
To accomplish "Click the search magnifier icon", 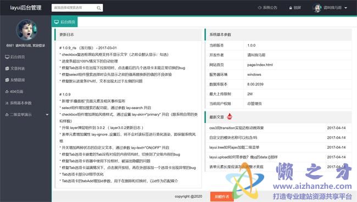I will pos(99,8).
